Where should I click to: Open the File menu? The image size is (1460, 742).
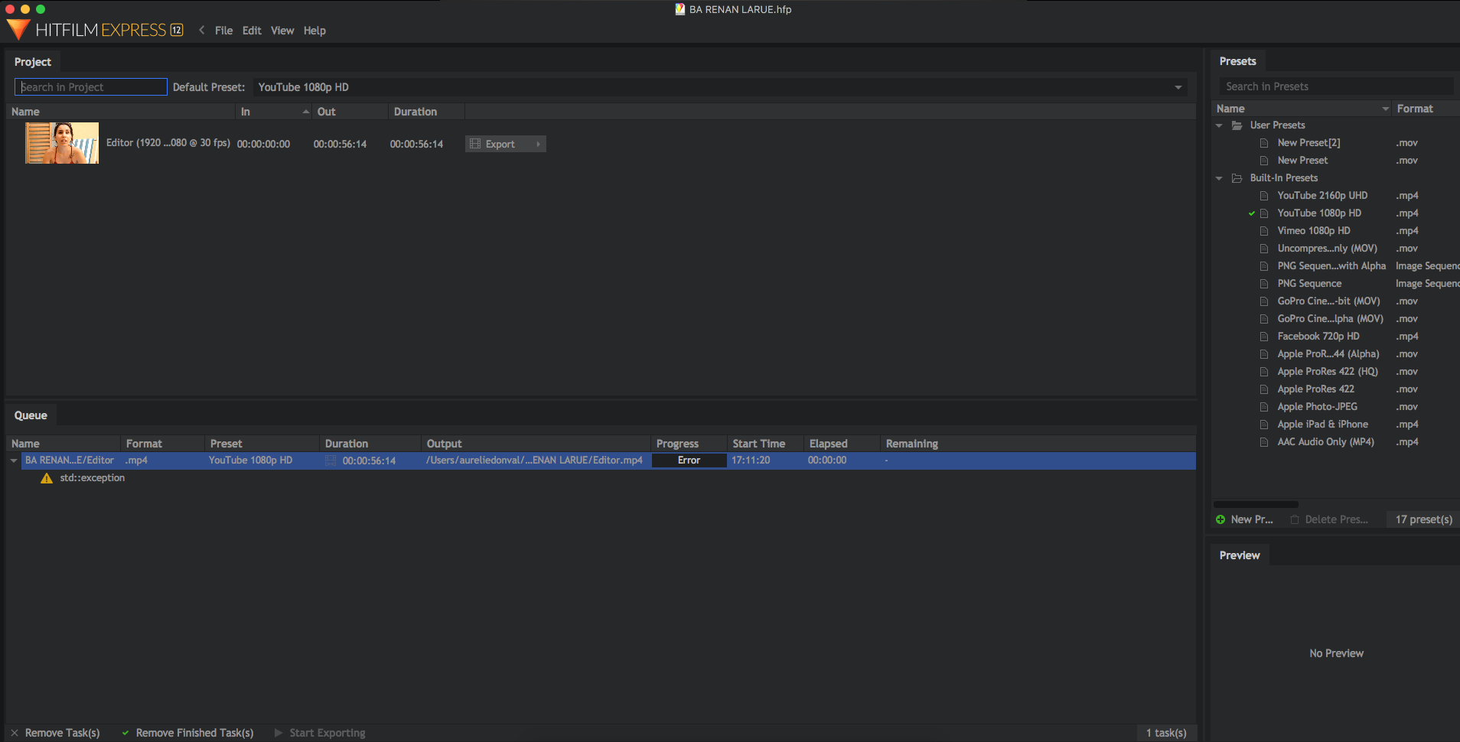pos(223,31)
